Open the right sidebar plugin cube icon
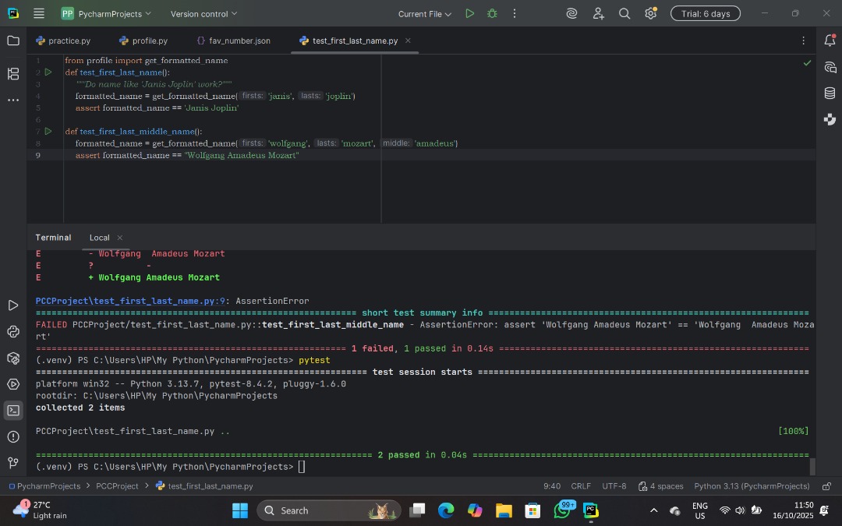842x526 pixels. click(x=830, y=119)
